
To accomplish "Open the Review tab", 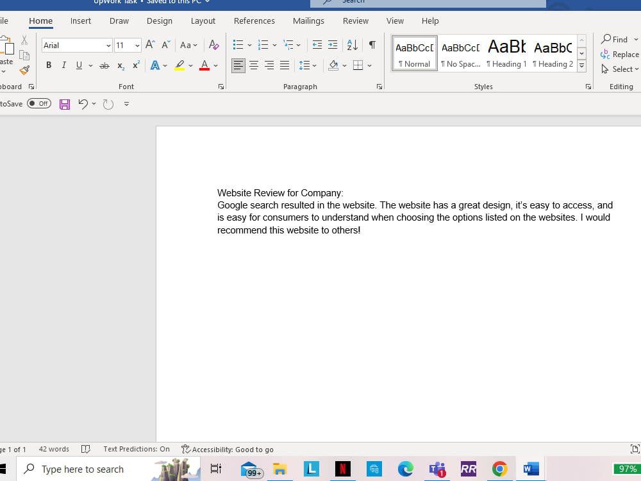I will pyautogui.click(x=356, y=21).
